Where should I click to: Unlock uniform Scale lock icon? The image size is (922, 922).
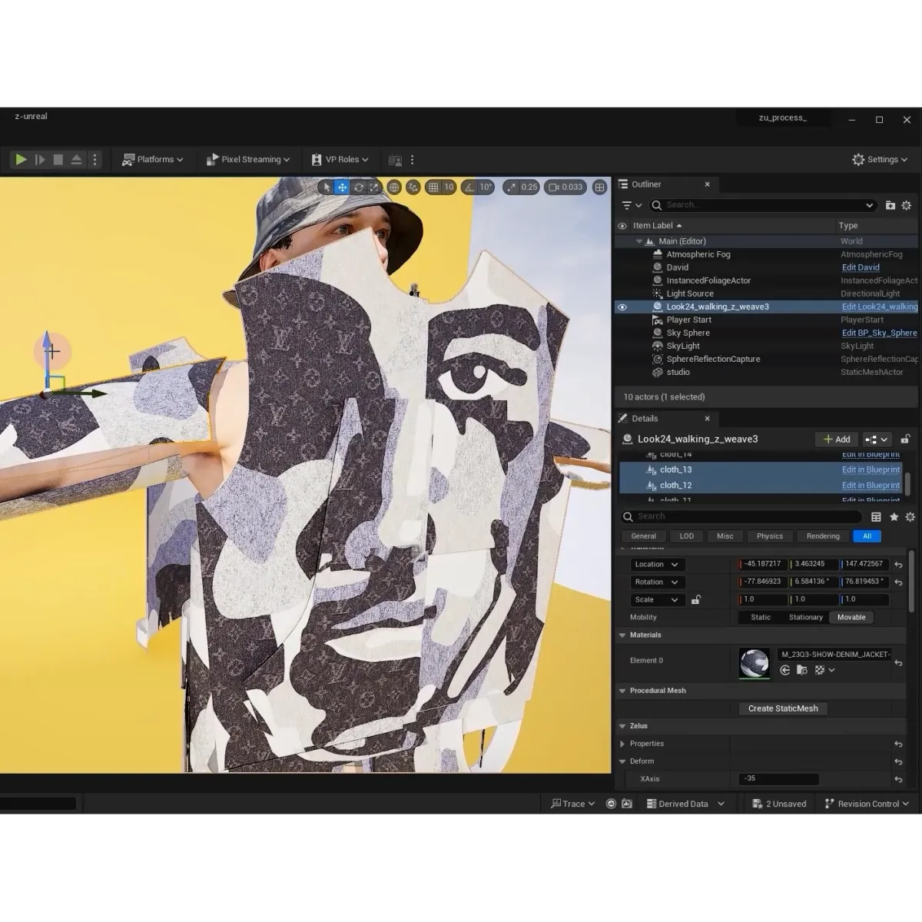point(696,599)
